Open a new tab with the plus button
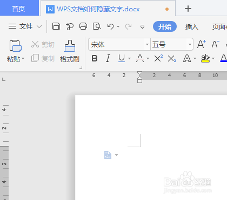The image size is (227, 200). point(188,9)
